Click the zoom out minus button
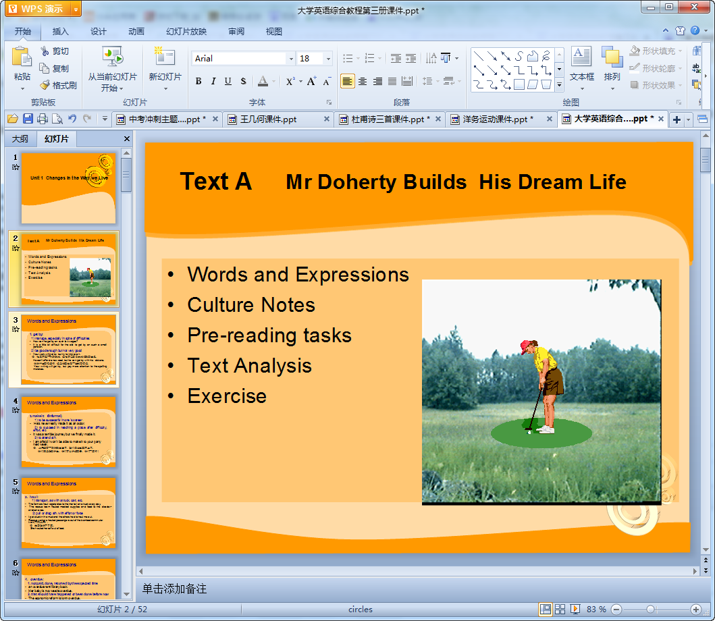 [616, 609]
